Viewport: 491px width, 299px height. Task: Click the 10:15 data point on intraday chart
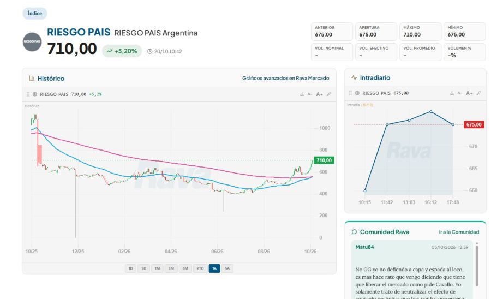click(x=365, y=190)
